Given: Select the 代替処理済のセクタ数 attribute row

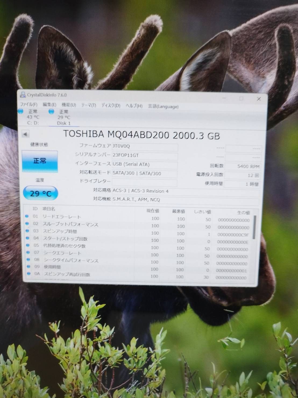Looking at the screenshot, I should (x=138, y=247).
